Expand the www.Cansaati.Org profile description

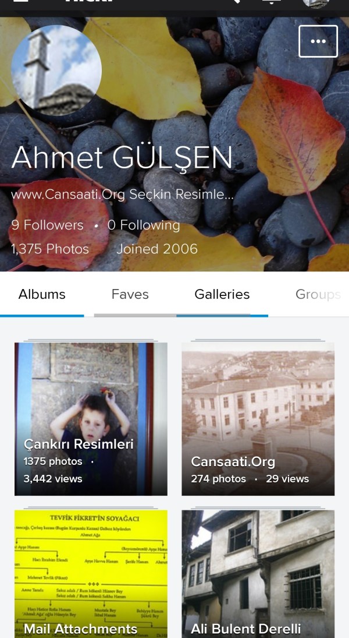123,195
